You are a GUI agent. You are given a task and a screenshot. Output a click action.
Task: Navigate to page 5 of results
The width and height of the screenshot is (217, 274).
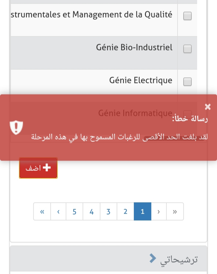click(x=74, y=212)
